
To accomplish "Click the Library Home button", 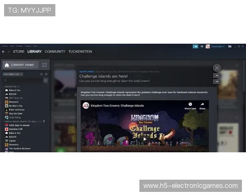I will tap(20, 65).
